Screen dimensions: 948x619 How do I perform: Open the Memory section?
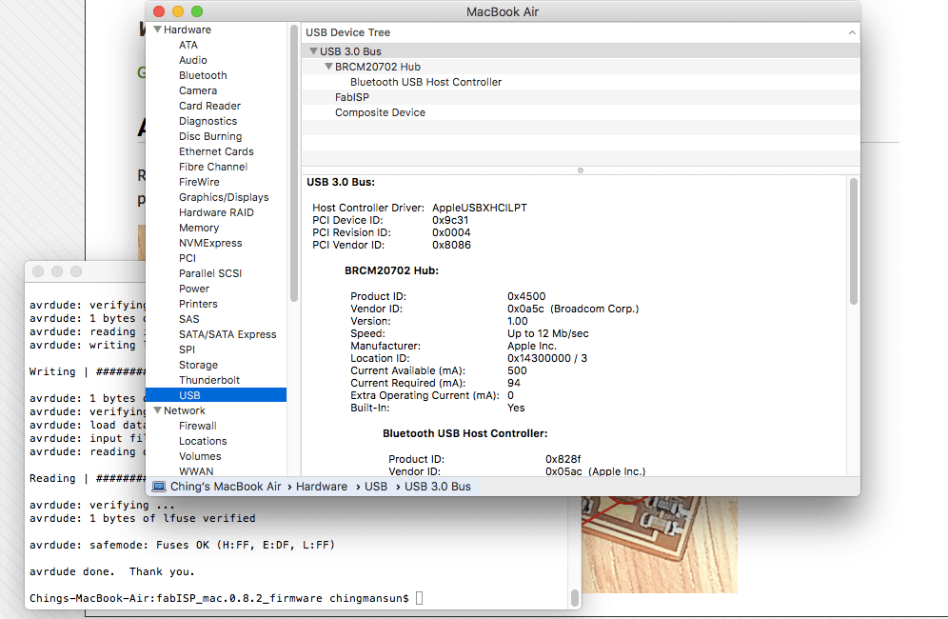point(198,228)
